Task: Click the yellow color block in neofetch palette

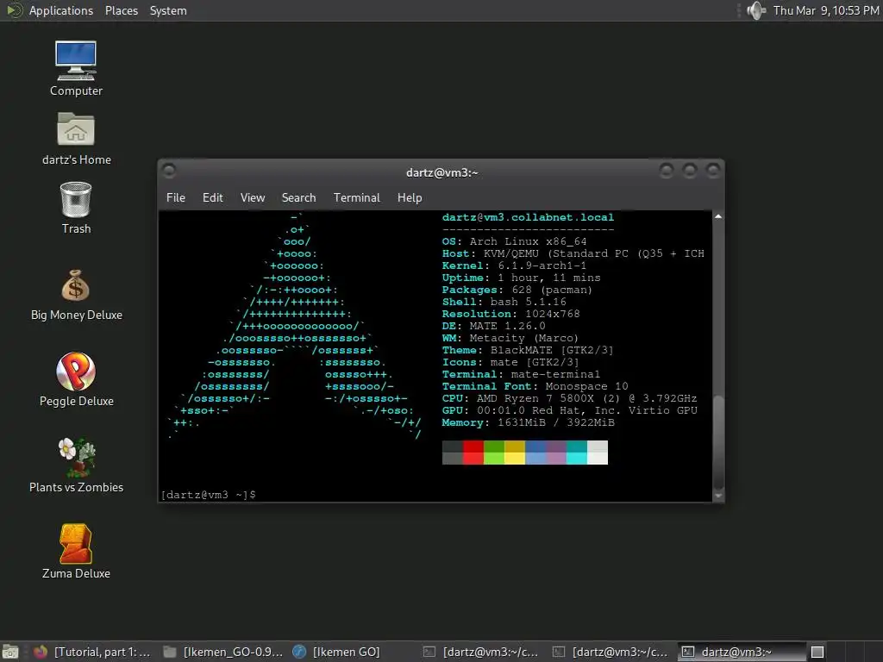Action: click(x=515, y=453)
